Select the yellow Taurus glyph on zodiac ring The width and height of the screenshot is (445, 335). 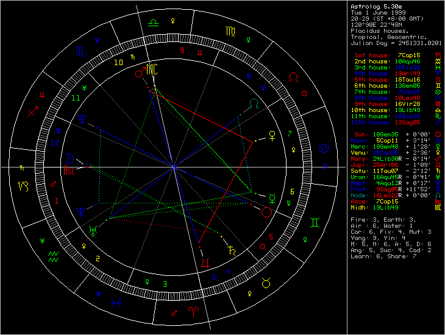[x=266, y=282]
